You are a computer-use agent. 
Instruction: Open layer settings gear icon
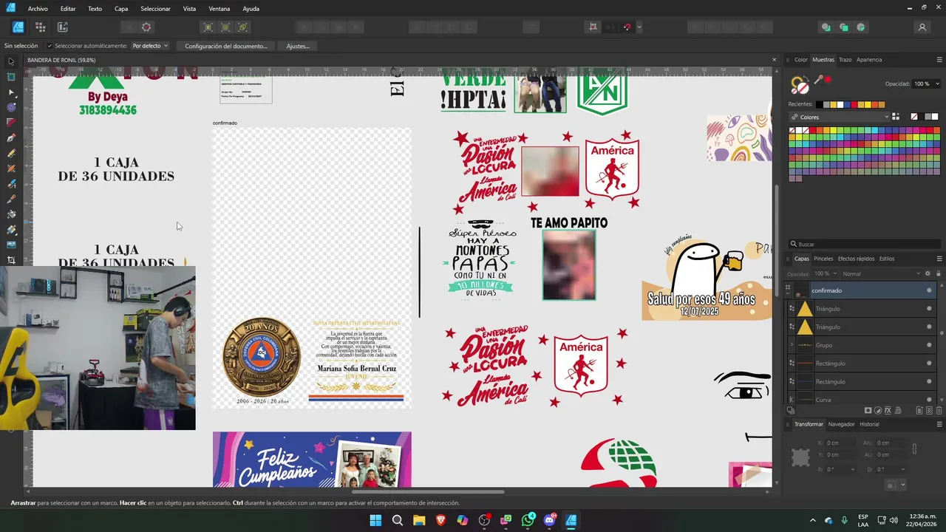click(x=929, y=273)
